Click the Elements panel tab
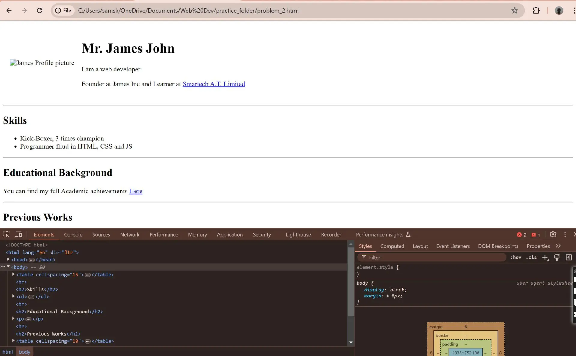This screenshot has width=576, height=356. [44, 235]
